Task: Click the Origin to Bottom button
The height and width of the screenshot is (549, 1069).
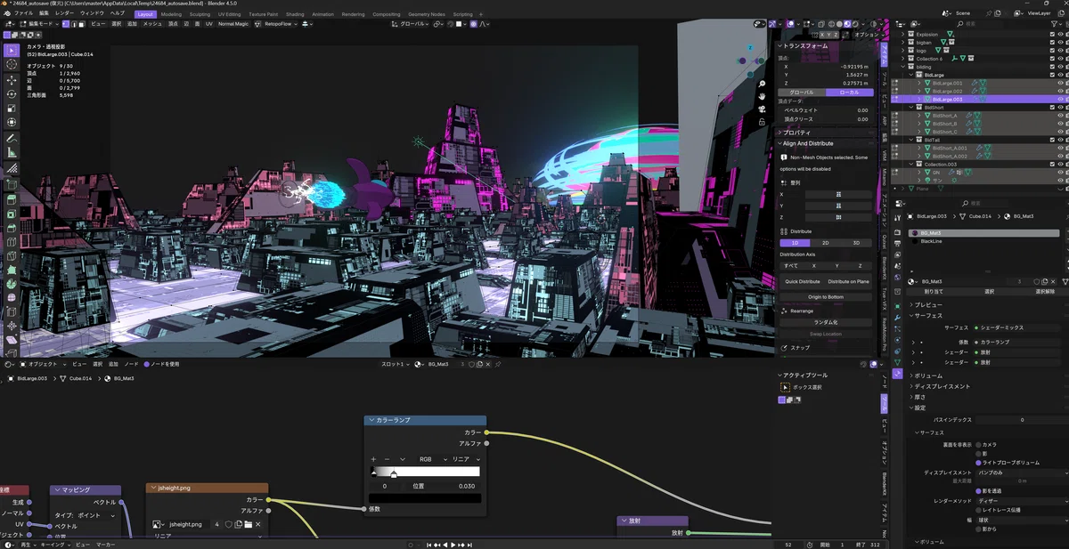Action: coord(826,296)
